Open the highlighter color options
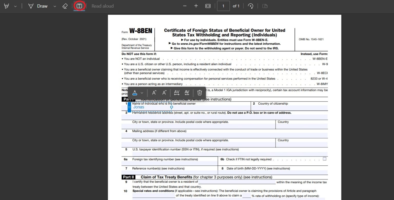This screenshot has height=200, width=394. 15,6
